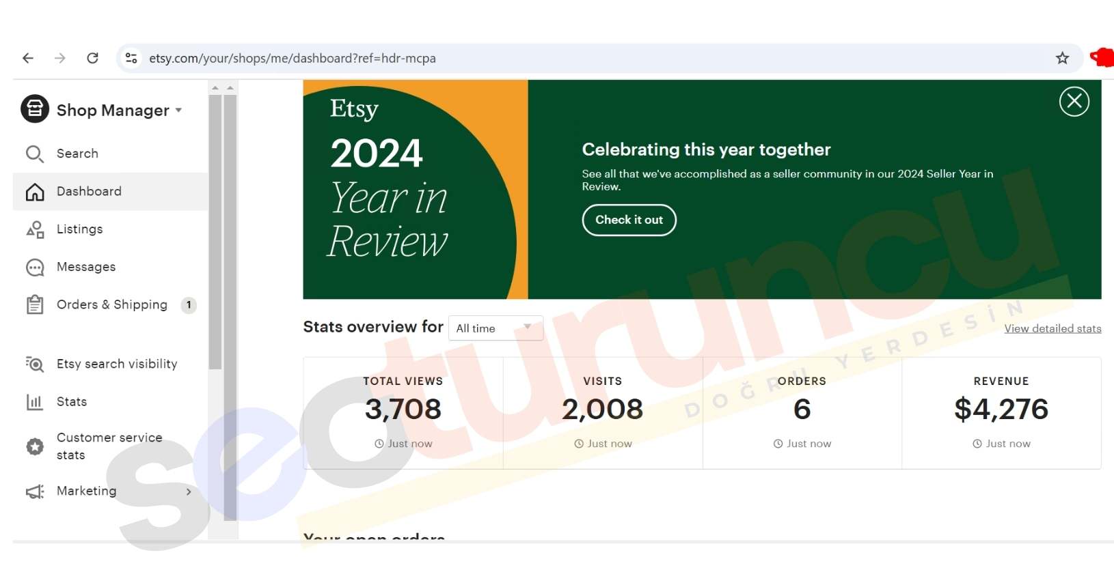Image resolution: width=1114 pixels, height=587 pixels.
Task: Expand the Shop Manager dropdown arrow
Action: point(178,110)
